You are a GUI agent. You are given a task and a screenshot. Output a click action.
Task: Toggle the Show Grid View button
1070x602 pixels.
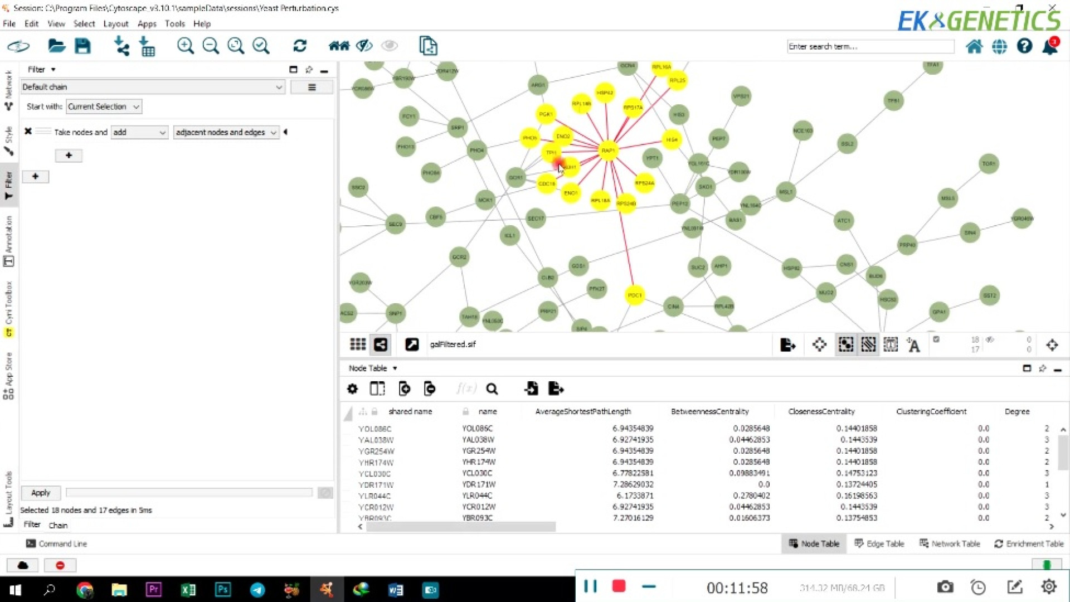(358, 344)
